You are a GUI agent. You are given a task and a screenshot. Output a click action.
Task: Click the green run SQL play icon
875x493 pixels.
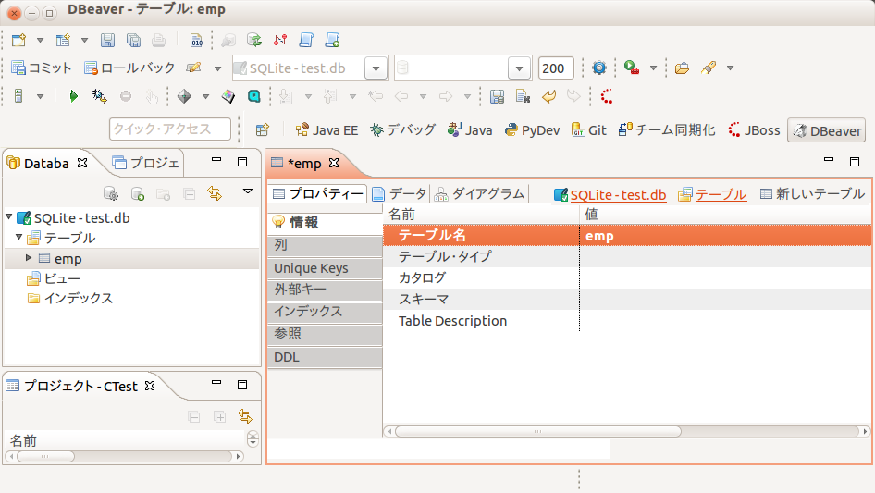[73, 96]
